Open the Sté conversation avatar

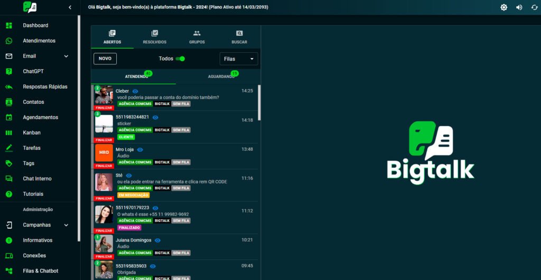[104, 182]
